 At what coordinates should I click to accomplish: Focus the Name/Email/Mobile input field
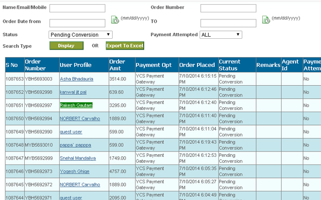pyautogui.click(x=77, y=9)
